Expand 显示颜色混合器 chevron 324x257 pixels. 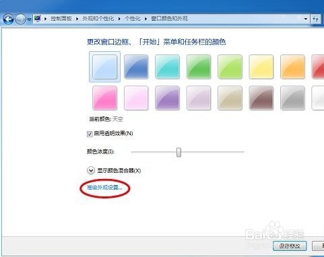coord(91,171)
